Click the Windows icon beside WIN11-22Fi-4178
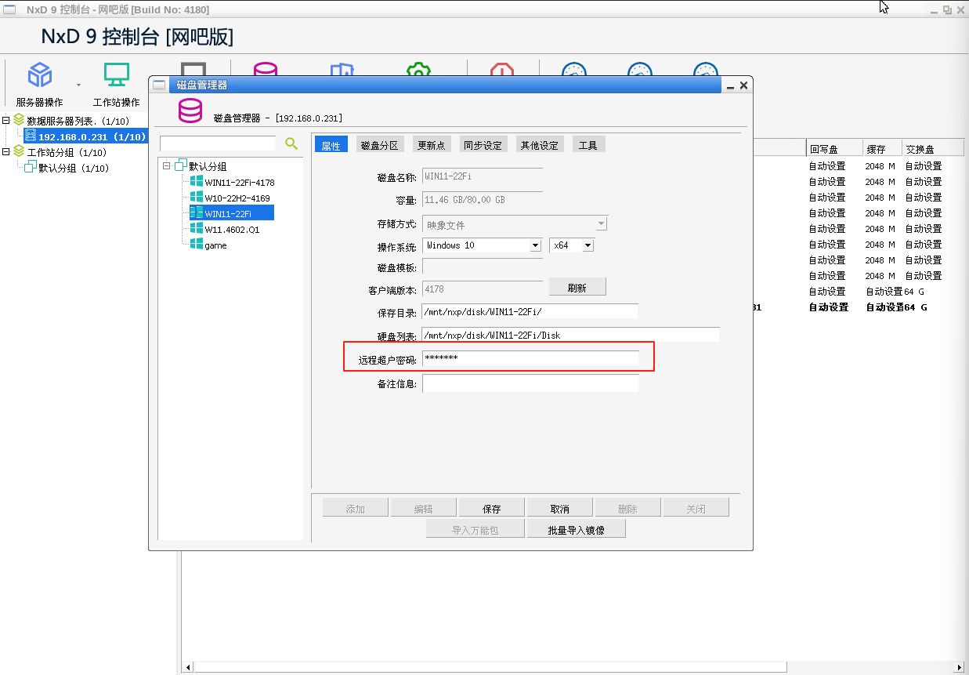Viewport: 969px width, 675px height. click(197, 182)
